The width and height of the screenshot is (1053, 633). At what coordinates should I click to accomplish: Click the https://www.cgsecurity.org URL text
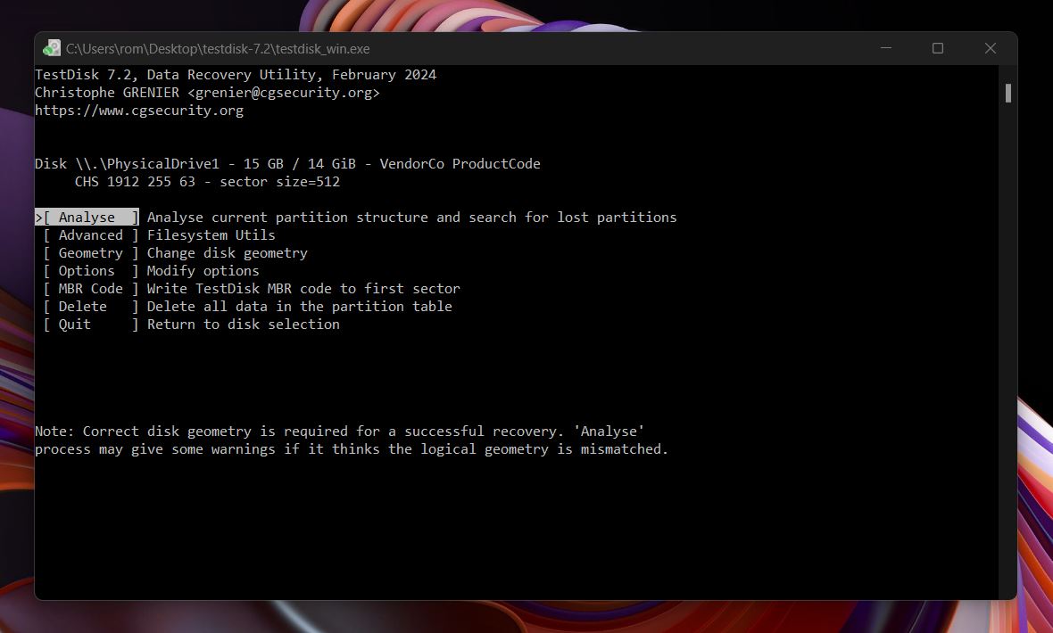pyautogui.click(x=139, y=111)
